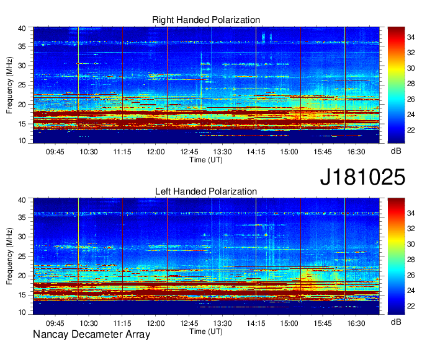The image size is (422, 342).
Task: Click the bottom plot's color bar
Action: [x=396, y=256]
